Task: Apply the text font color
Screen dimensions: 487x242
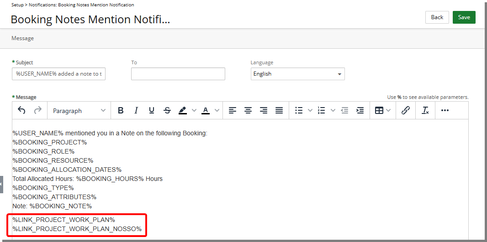Action: (x=205, y=110)
